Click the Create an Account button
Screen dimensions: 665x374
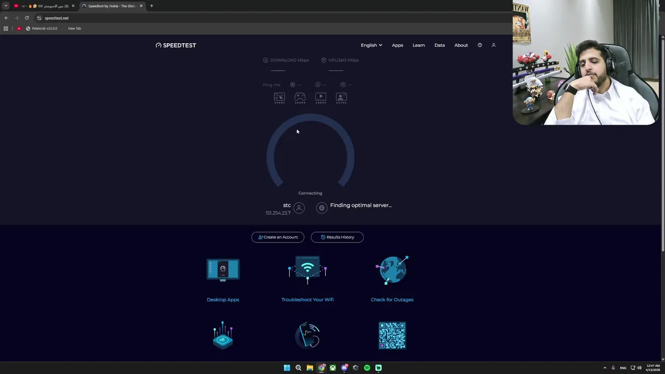pos(278,237)
